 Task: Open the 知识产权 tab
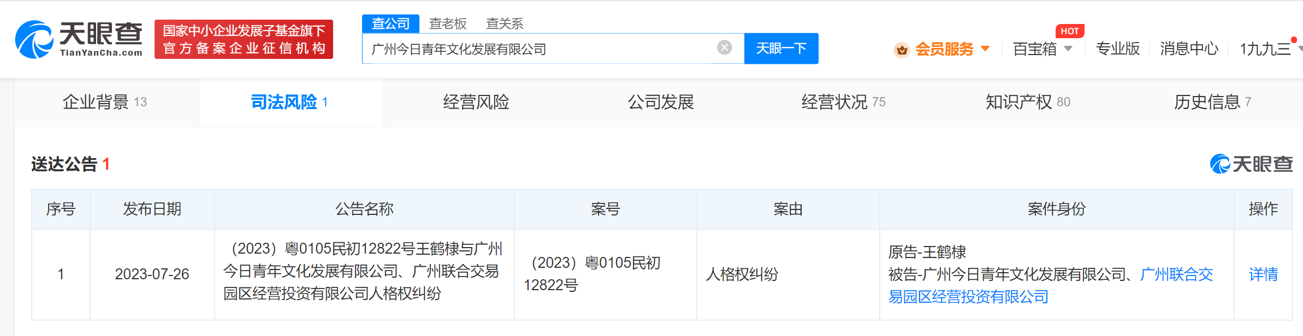(x=1027, y=102)
